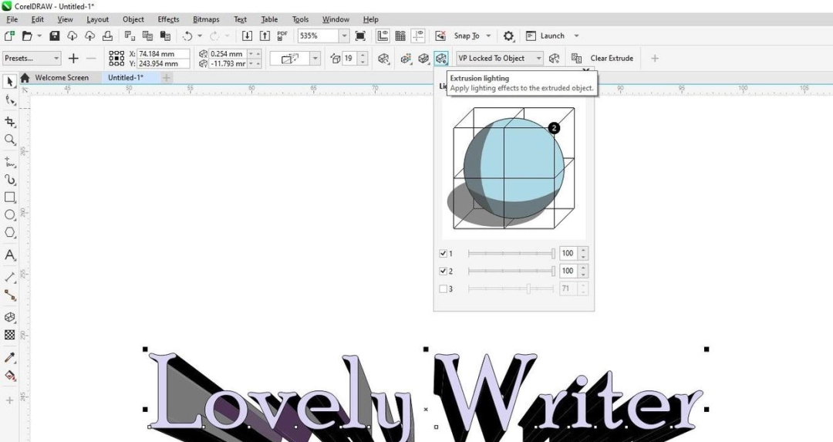Increase light 1 intensity stepper

pyautogui.click(x=583, y=250)
